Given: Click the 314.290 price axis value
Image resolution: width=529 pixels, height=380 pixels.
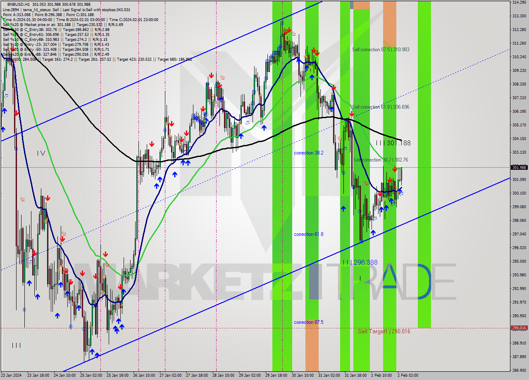Looking at the screenshot, I should [519, 2].
